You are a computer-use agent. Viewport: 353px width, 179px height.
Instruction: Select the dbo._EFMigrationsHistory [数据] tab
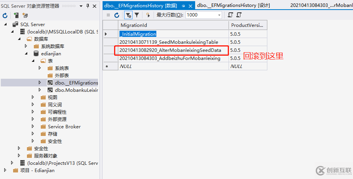(141, 6)
